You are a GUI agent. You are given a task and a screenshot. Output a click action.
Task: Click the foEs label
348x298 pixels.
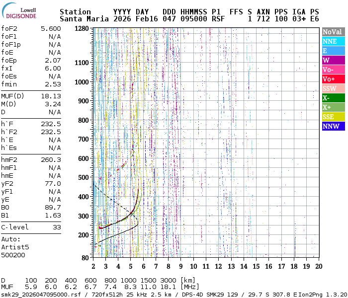[x=9, y=76]
